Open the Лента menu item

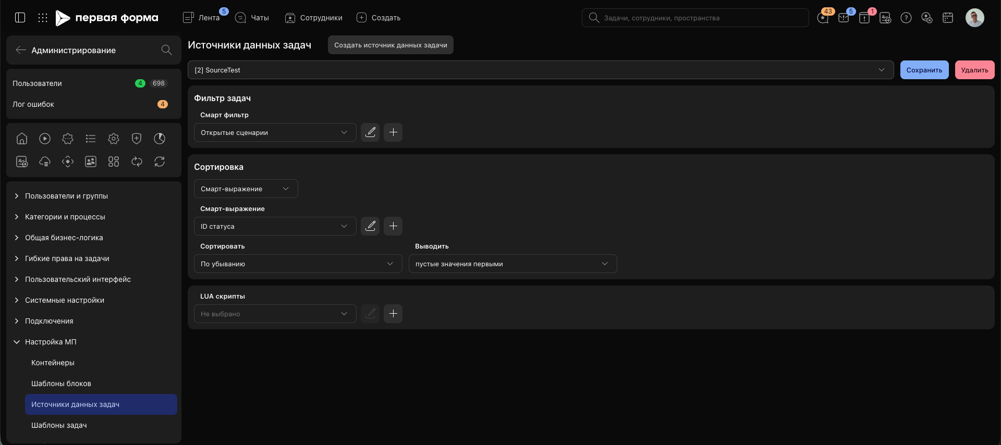tap(202, 18)
